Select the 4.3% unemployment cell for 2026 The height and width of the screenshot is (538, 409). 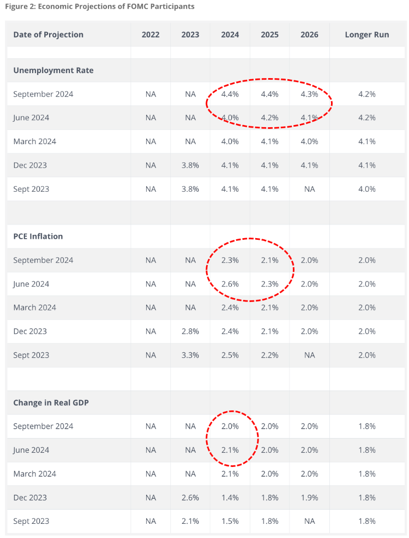(x=309, y=94)
